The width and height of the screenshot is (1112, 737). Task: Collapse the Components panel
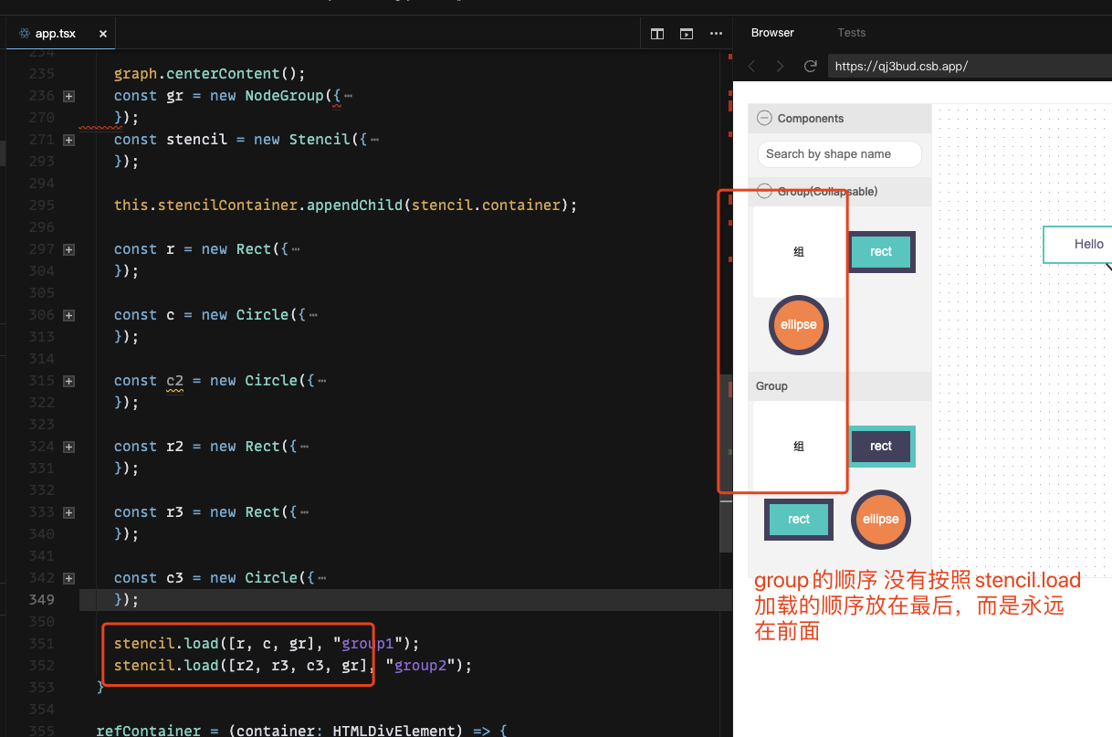[x=764, y=118]
